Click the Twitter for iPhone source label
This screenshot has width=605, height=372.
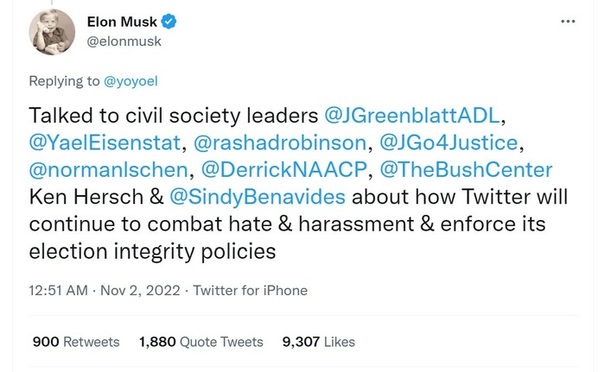click(250, 290)
